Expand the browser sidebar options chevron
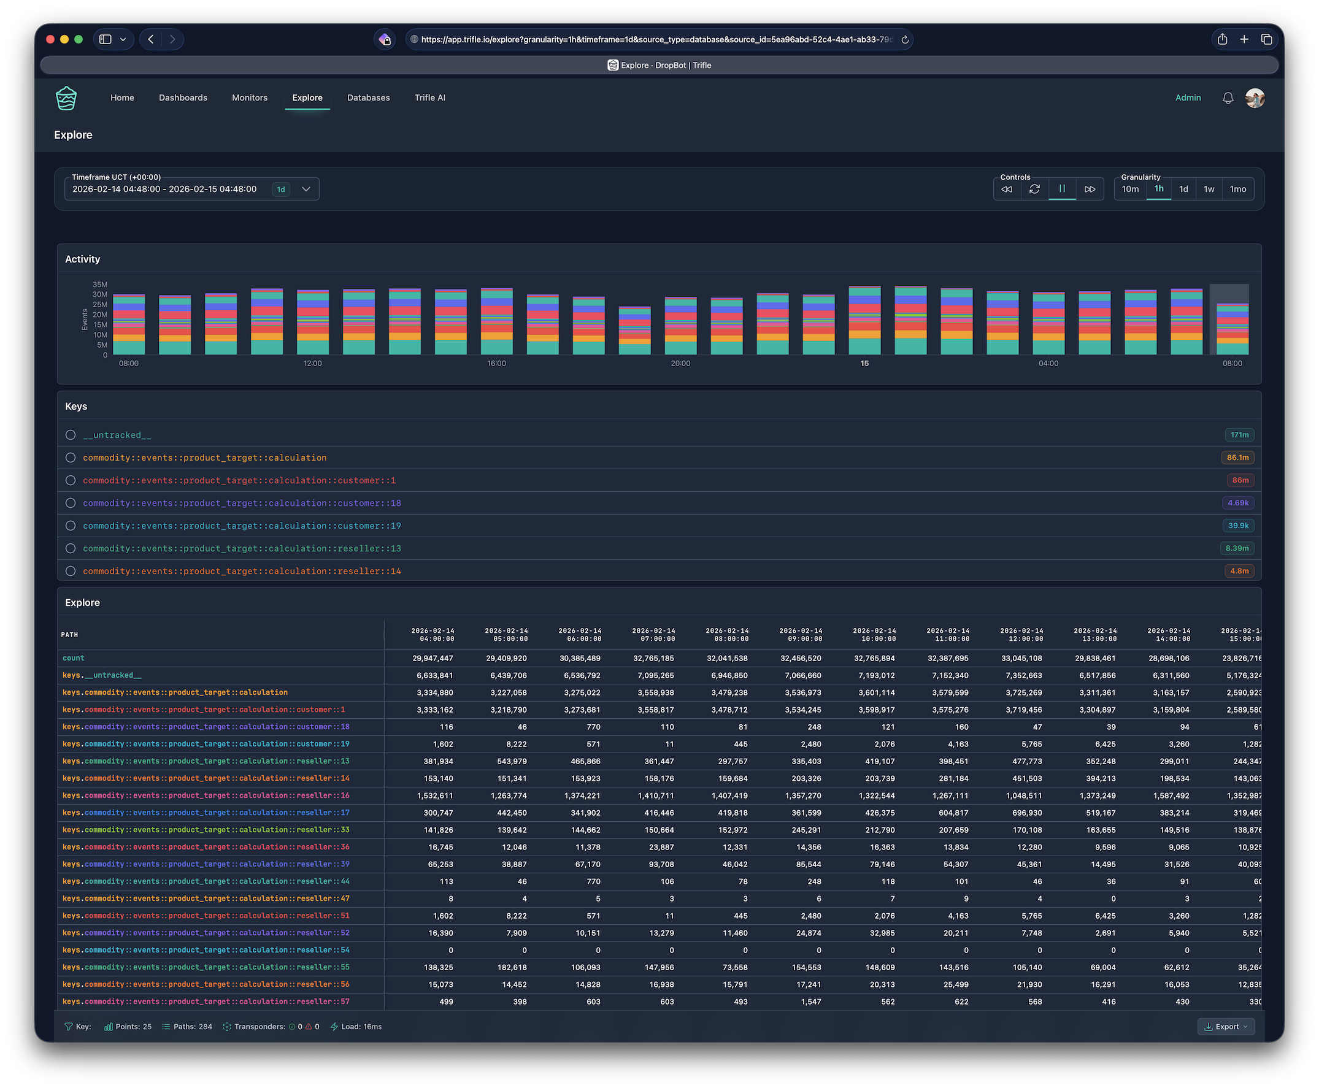 tap(123, 39)
